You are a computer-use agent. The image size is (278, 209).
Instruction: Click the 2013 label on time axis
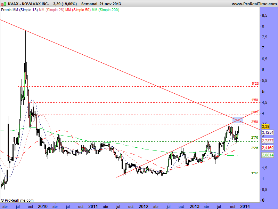195,207
